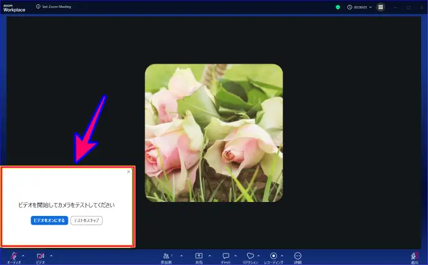
Task: Open the Chat panel
Action: [x=226, y=256]
